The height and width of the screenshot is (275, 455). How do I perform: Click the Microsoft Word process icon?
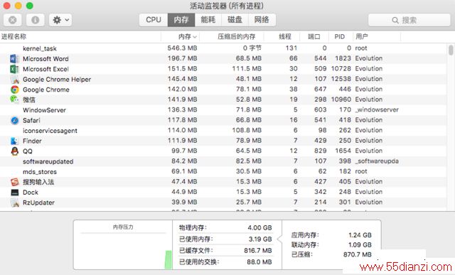click(14, 58)
